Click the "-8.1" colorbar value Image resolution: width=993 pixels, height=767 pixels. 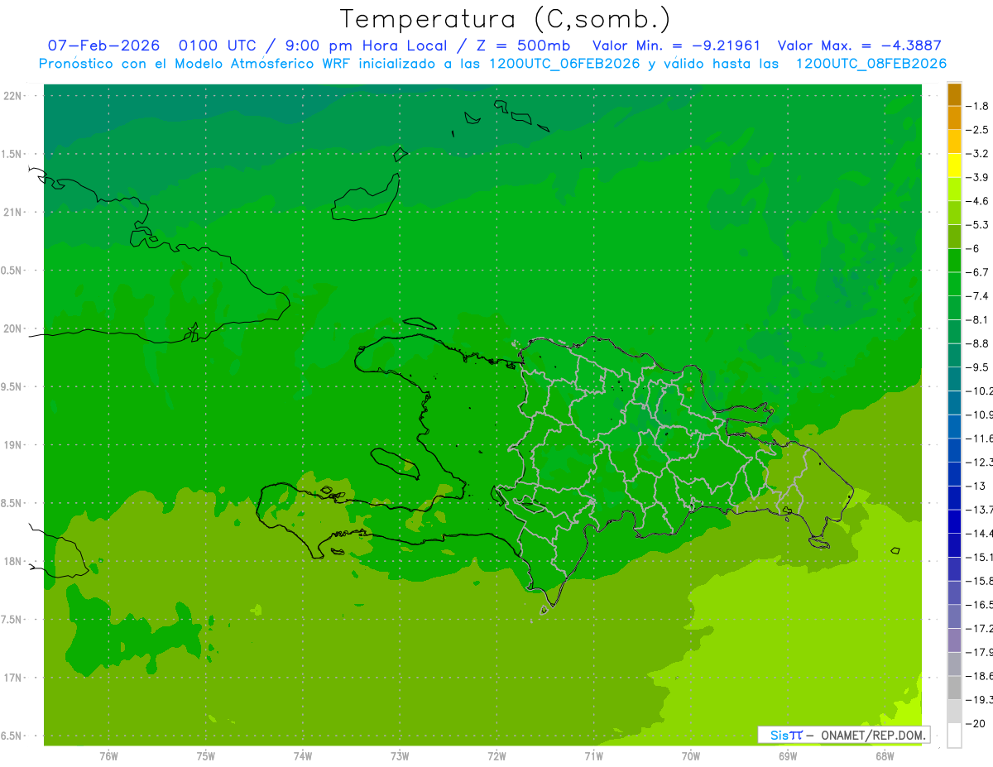pos(977,319)
